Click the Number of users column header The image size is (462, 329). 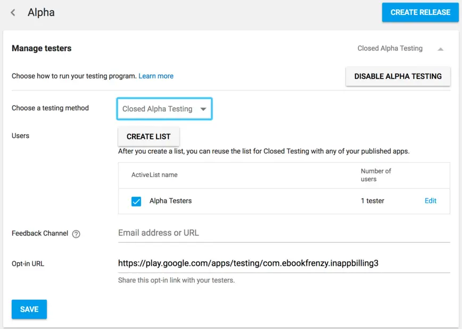376,174
